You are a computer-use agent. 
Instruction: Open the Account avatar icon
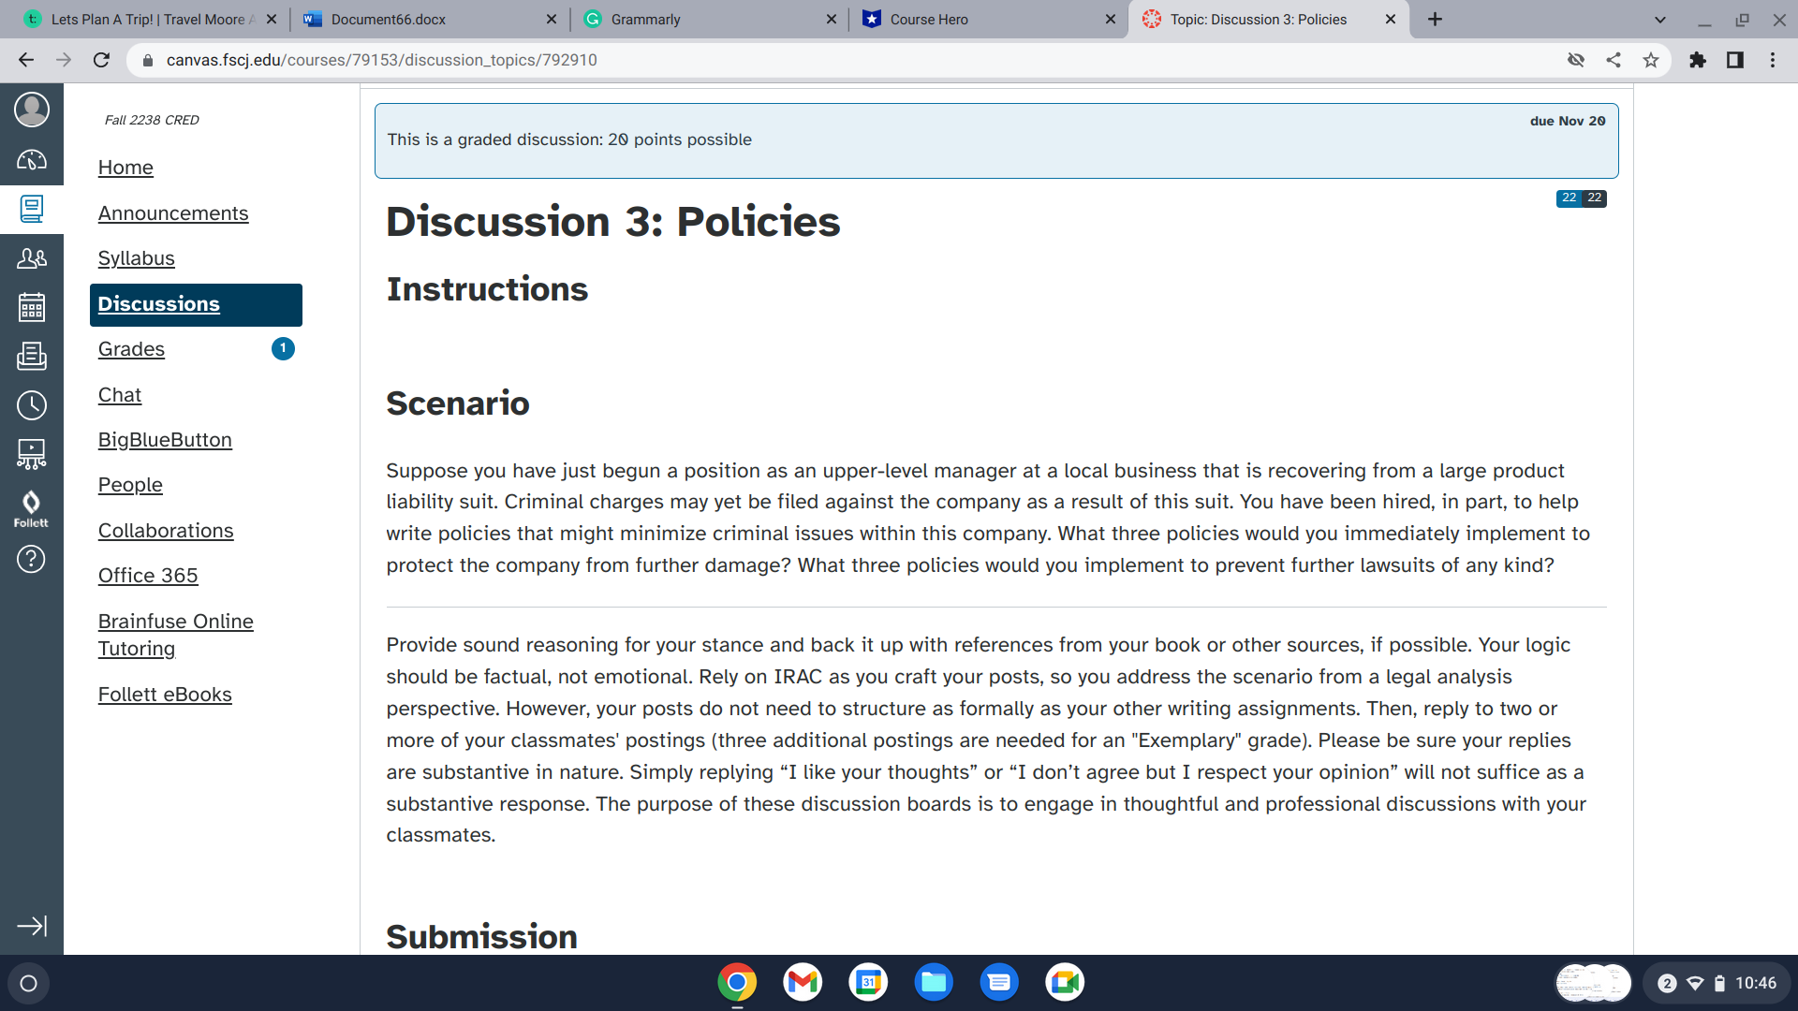click(31, 110)
